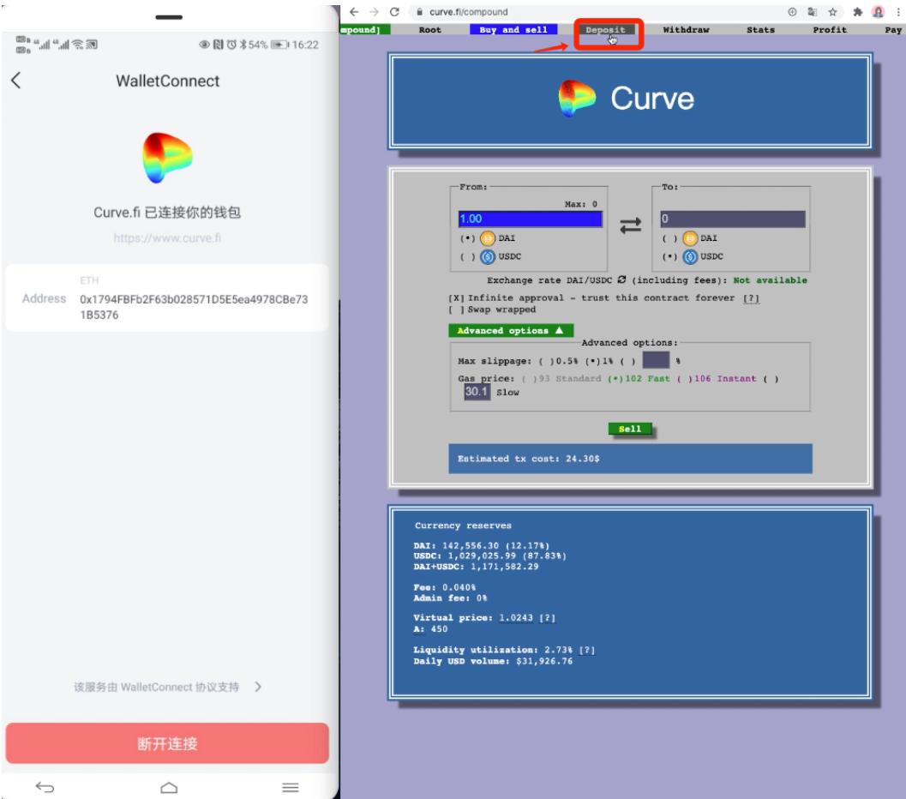This screenshot has width=906, height=799.
Task: Toggle the Infinite approval checkbox
Action: point(456,297)
